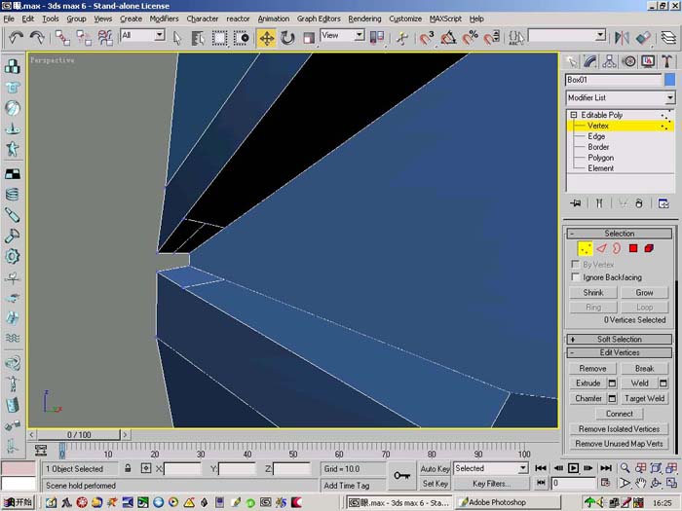
Task: Select Border sub-object in modifier stack
Action: pos(598,147)
